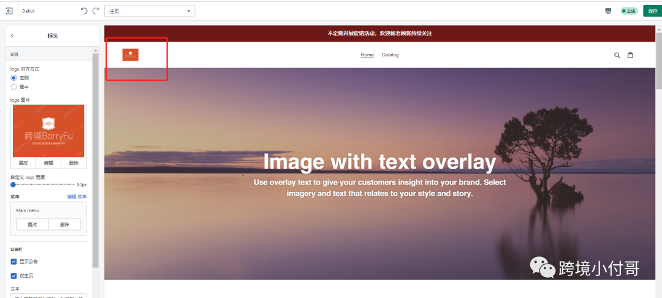Click the 编辑 菜单 link

tap(77, 197)
